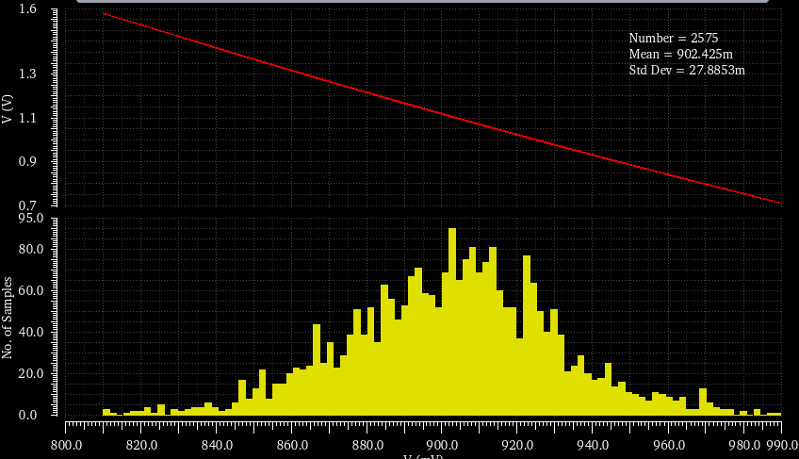Click the 'V (V)' axis label
This screenshot has width=799, height=459.
coord(8,108)
